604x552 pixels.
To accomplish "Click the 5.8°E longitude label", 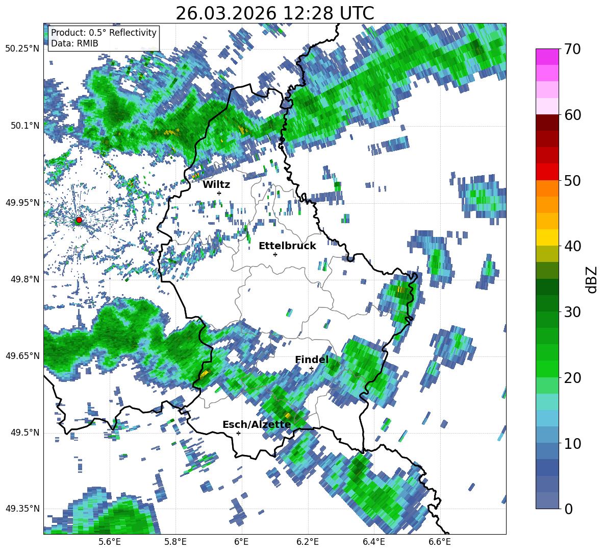I will [x=175, y=542].
